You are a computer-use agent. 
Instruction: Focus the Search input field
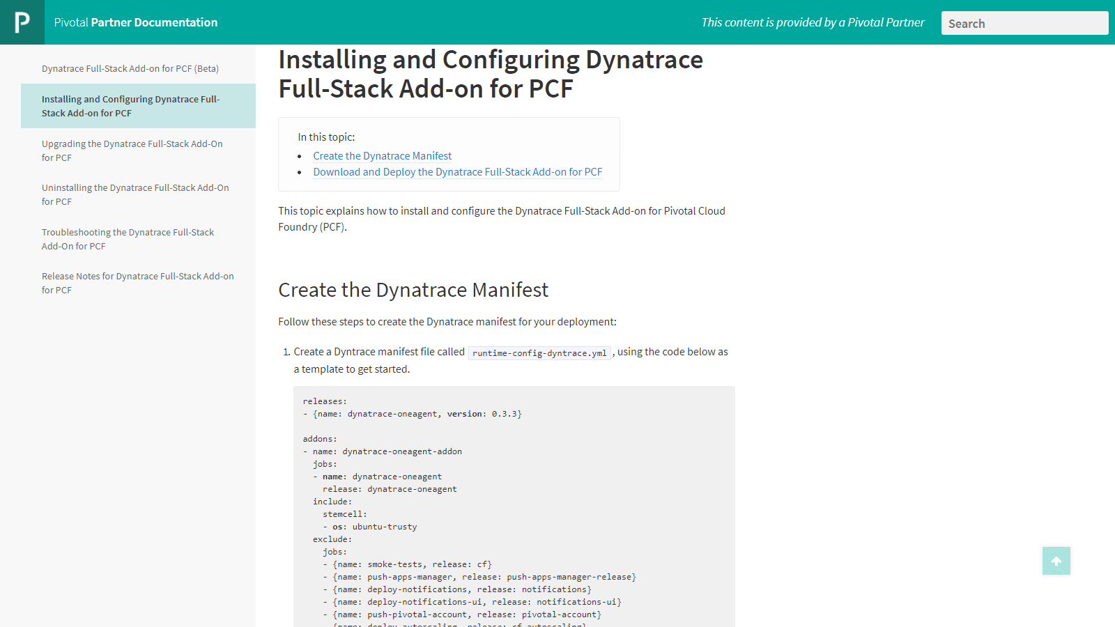pyautogui.click(x=1024, y=23)
